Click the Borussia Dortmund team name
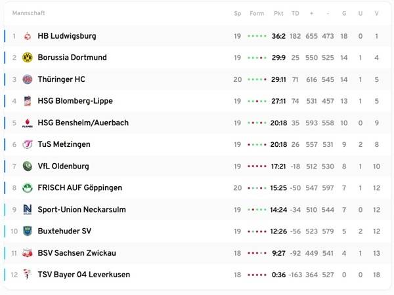Screen dimensions: 394x295 pyautogui.click(x=72, y=58)
